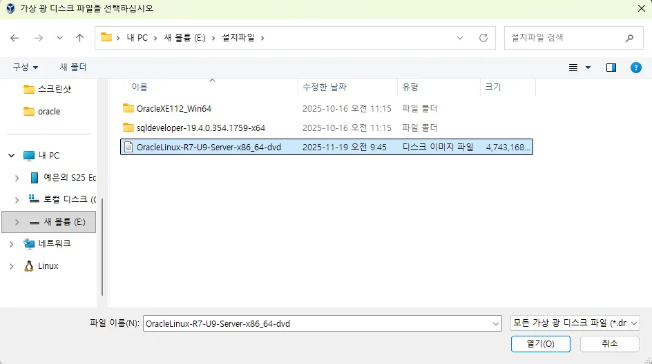The height and width of the screenshot is (364, 652).
Task: Open address bar history dropdown
Action: click(x=460, y=38)
